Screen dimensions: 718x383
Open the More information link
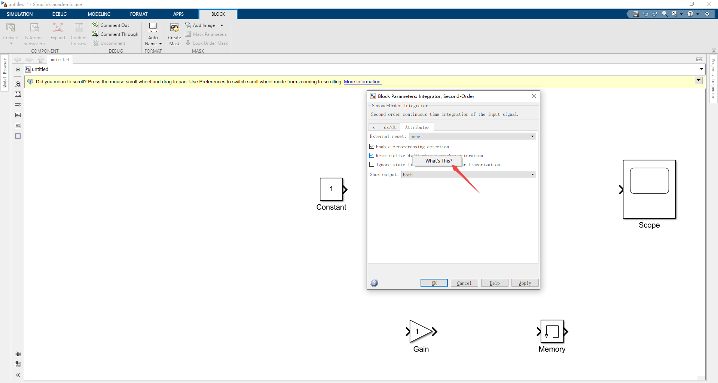[363, 82]
